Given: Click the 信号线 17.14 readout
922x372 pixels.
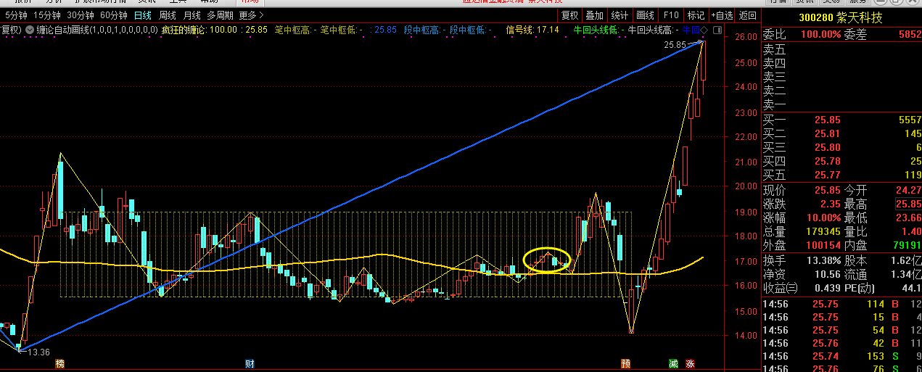Looking at the screenshot, I should (532, 30).
